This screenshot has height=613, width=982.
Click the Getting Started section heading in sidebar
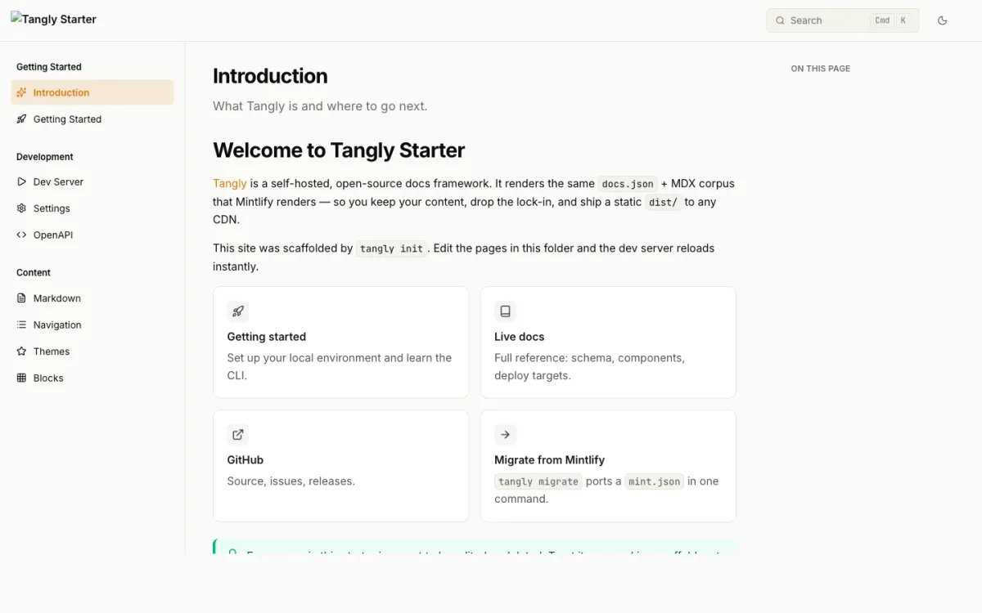point(49,67)
